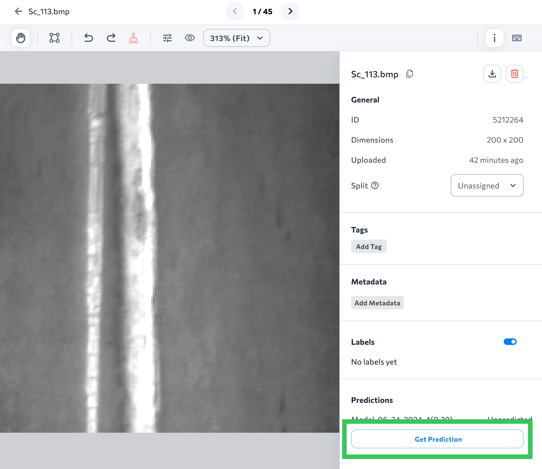
Task: Click Add Tag button
Action: click(x=369, y=247)
